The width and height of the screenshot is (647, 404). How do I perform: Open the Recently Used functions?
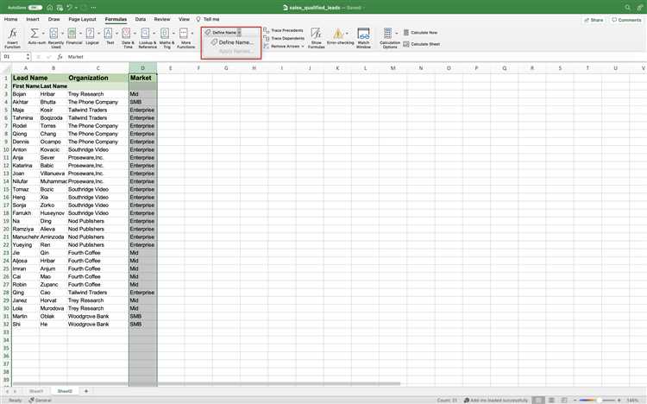tap(55, 38)
